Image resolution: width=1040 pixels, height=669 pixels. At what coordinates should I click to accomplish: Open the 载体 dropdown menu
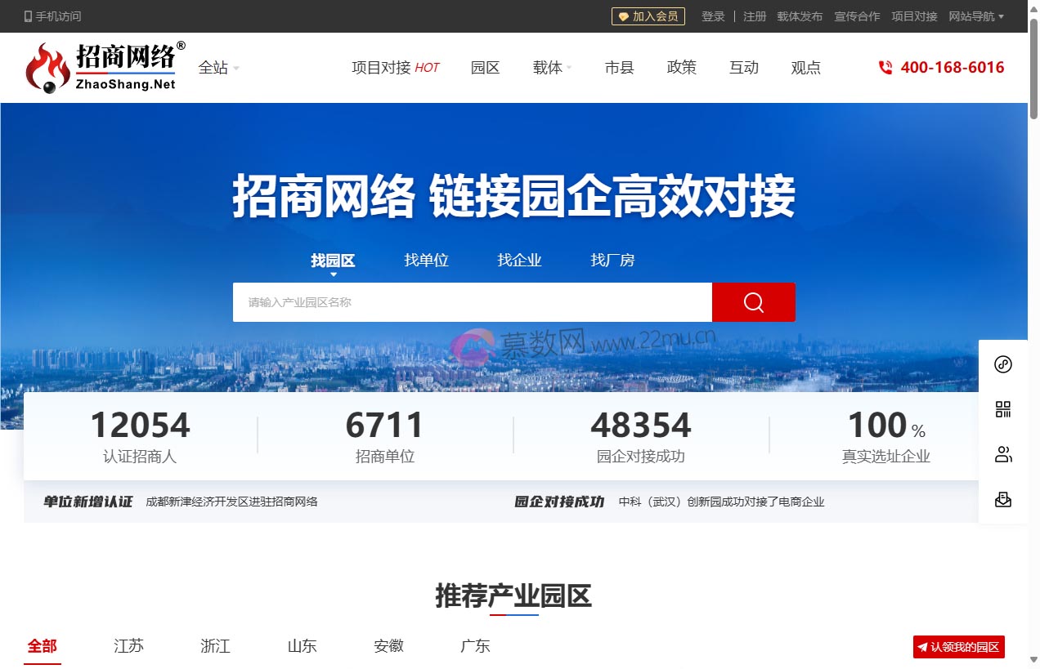pyautogui.click(x=550, y=68)
